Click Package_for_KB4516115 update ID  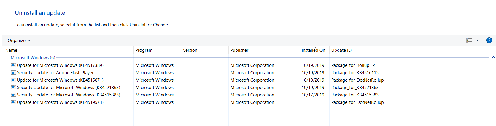[x=355, y=73]
